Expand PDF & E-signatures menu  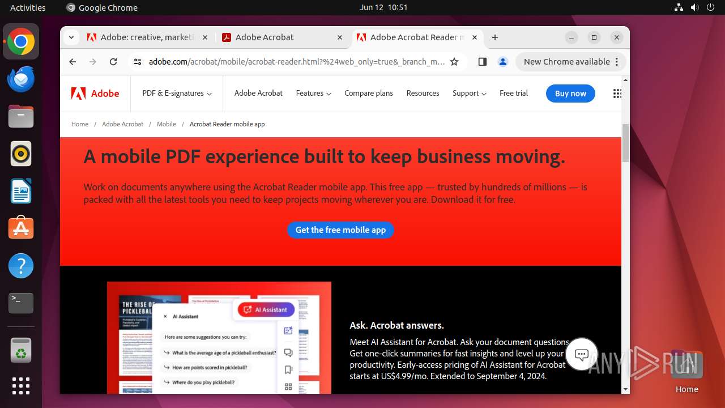[x=177, y=93]
